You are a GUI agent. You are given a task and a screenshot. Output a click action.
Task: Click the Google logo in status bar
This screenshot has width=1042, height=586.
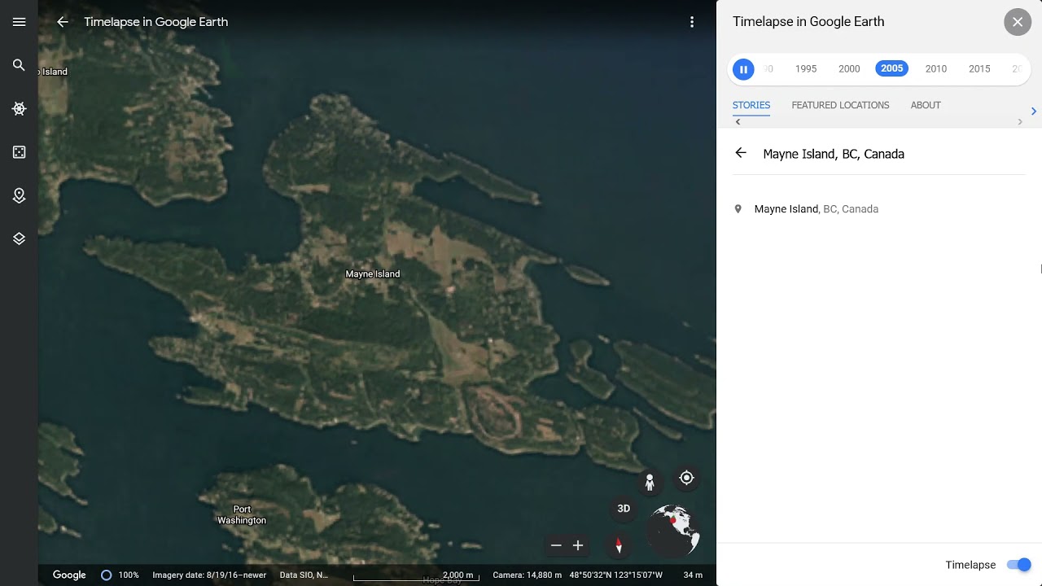pos(69,575)
